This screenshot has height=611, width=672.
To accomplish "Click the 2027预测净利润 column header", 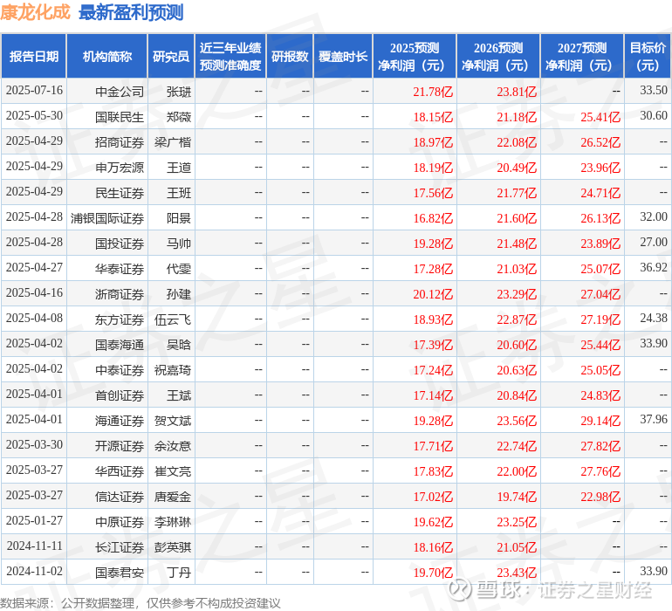I will click(582, 56).
